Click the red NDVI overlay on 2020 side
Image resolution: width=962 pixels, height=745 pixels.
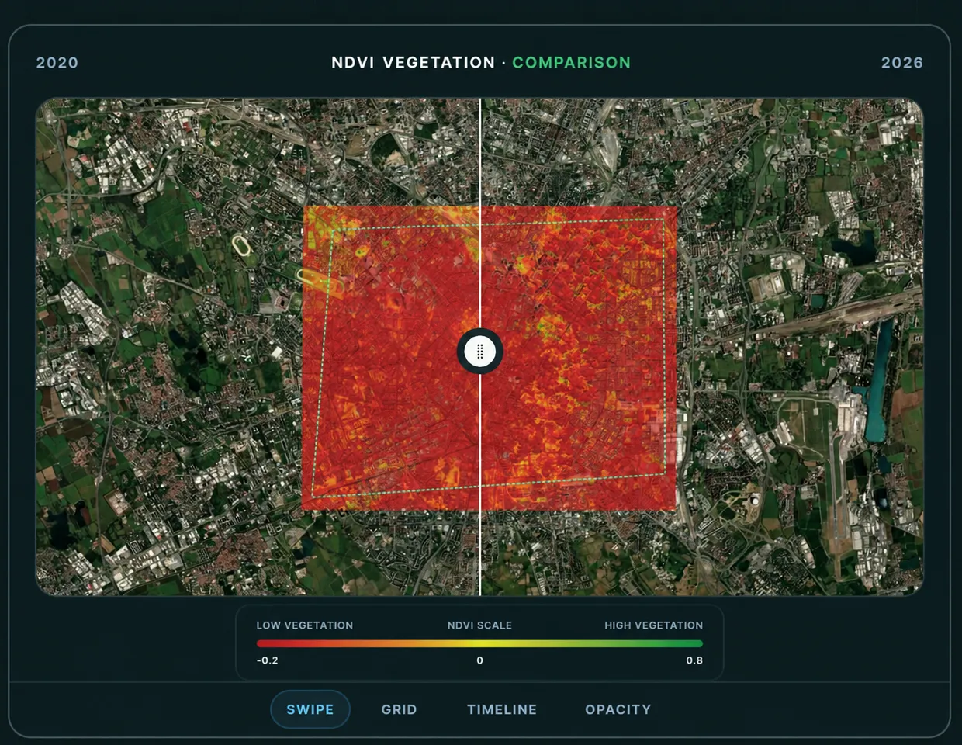coord(390,358)
